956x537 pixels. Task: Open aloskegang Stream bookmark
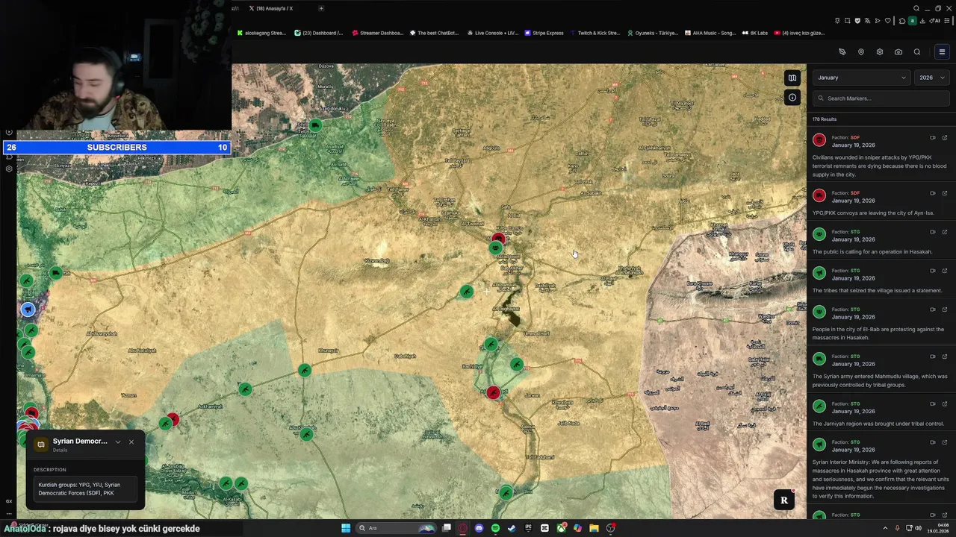click(x=262, y=33)
